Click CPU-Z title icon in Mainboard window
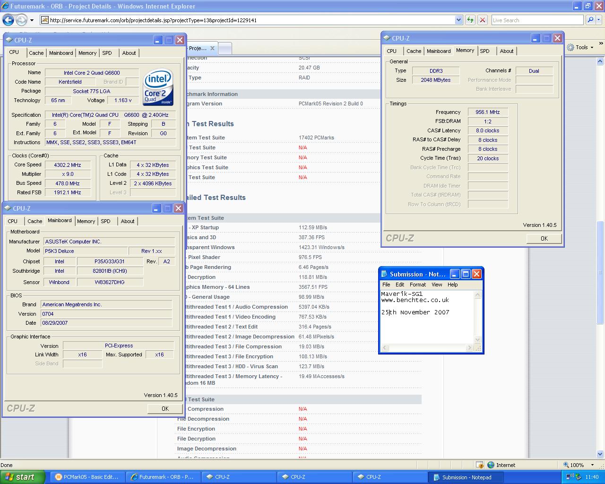Image resolution: width=605 pixels, height=484 pixels. (8, 208)
